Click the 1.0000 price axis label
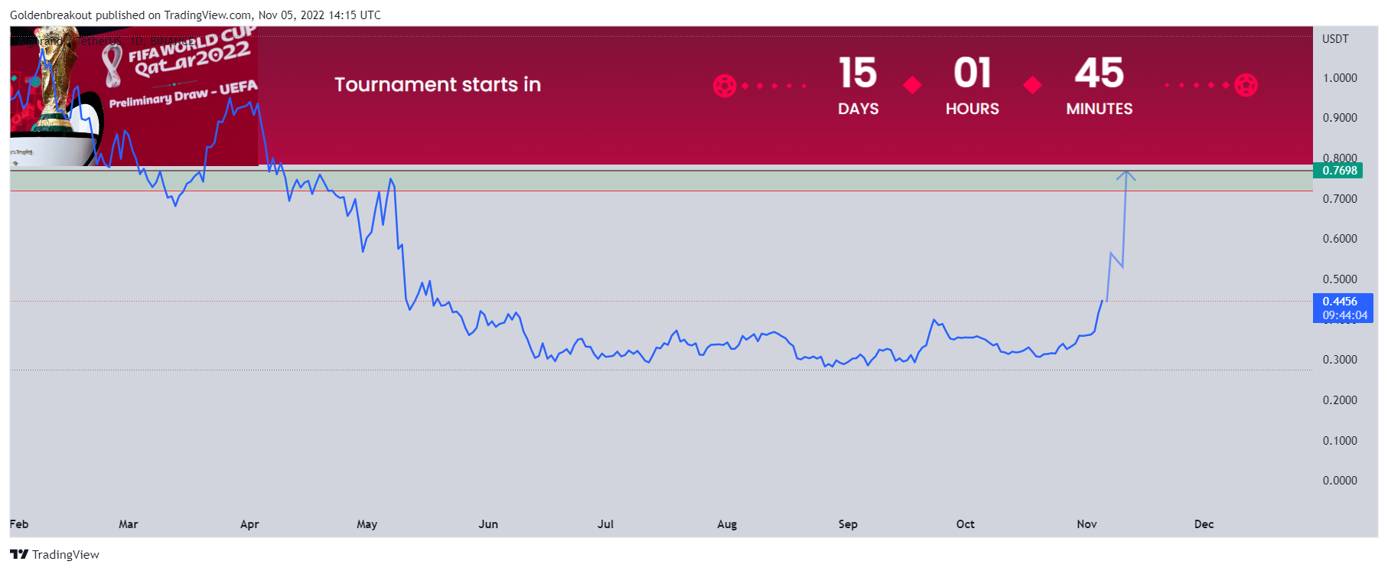1388x571 pixels. pos(1340,78)
